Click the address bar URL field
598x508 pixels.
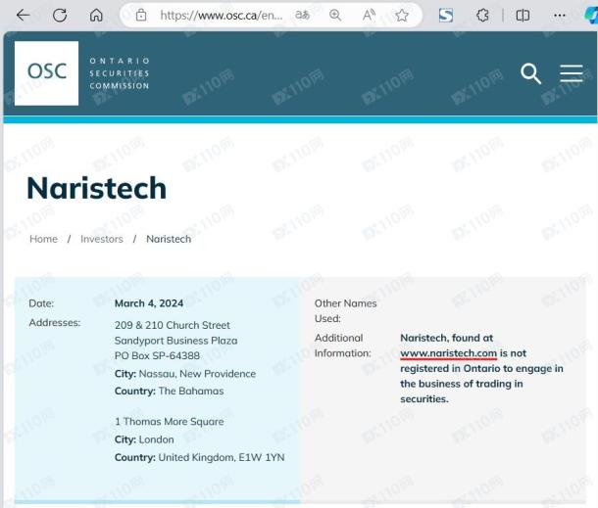pyautogui.click(x=222, y=16)
